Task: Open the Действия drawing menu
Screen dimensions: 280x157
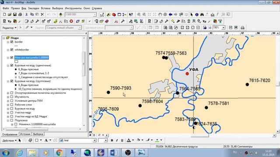Action: tap(9, 140)
